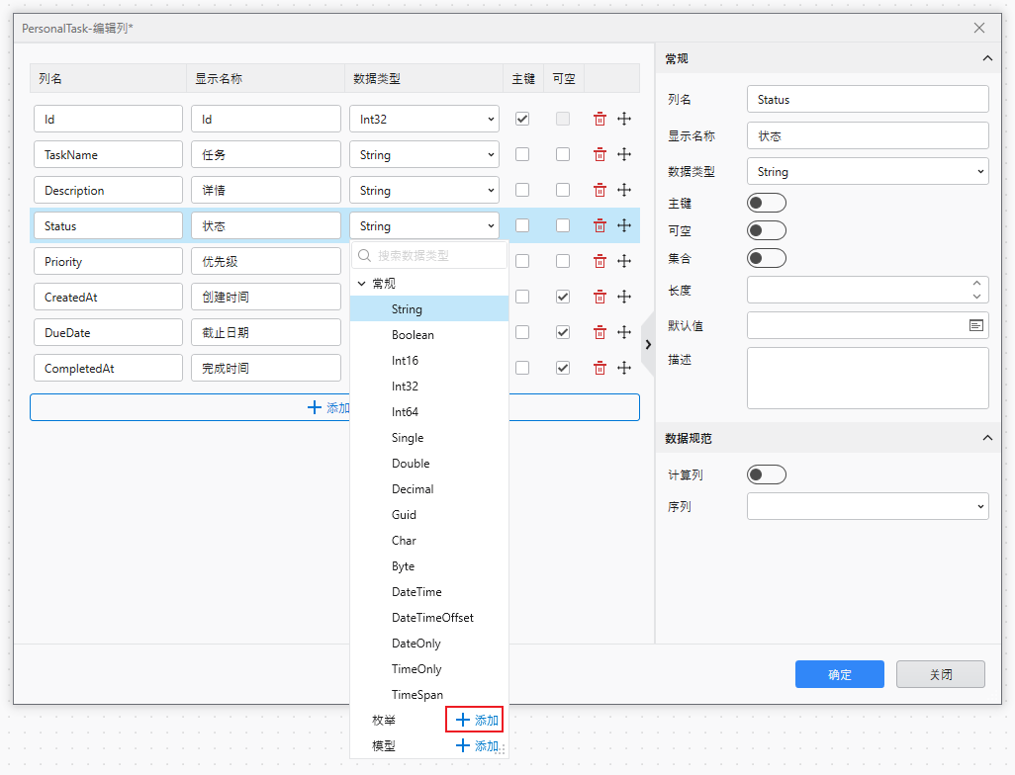
Task: Collapse the properties panel using the arrow handle
Action: (648, 345)
